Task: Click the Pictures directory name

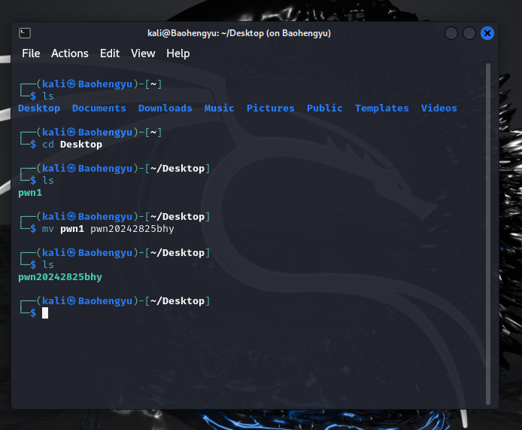Action: tap(270, 108)
